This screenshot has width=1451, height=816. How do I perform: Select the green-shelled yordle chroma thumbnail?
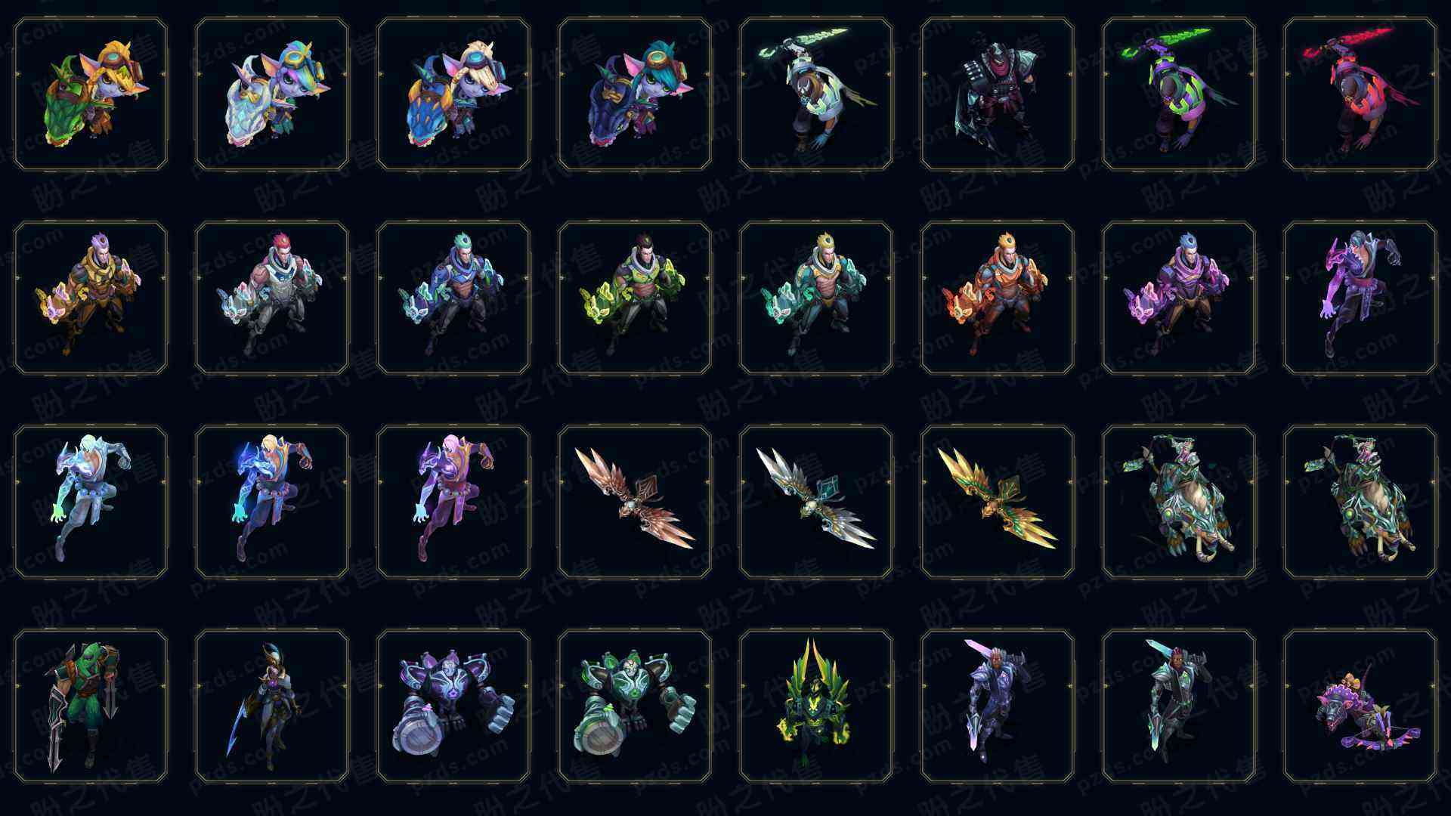click(x=91, y=94)
